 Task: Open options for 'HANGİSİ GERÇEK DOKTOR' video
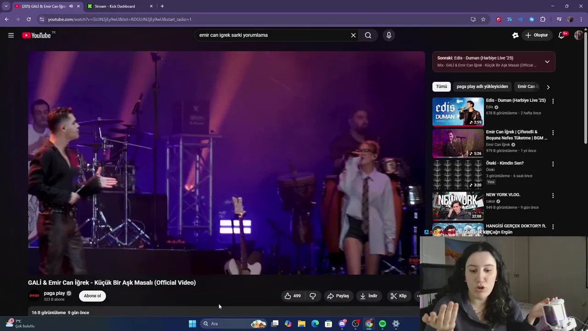pos(553,227)
